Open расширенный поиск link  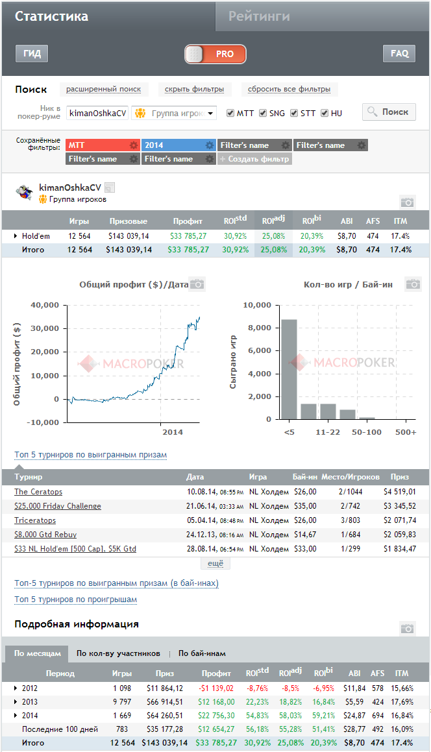[x=104, y=89]
